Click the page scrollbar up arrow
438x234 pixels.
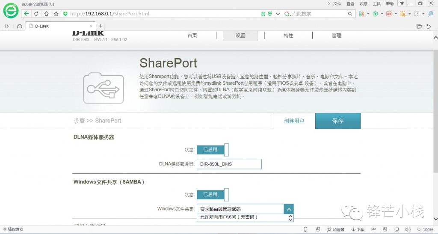tap(435, 37)
